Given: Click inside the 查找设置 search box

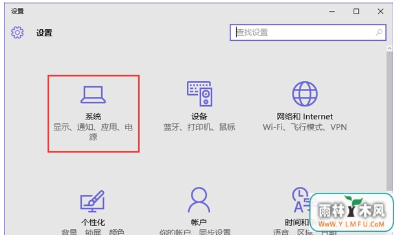Looking at the screenshot, I should (x=308, y=32).
